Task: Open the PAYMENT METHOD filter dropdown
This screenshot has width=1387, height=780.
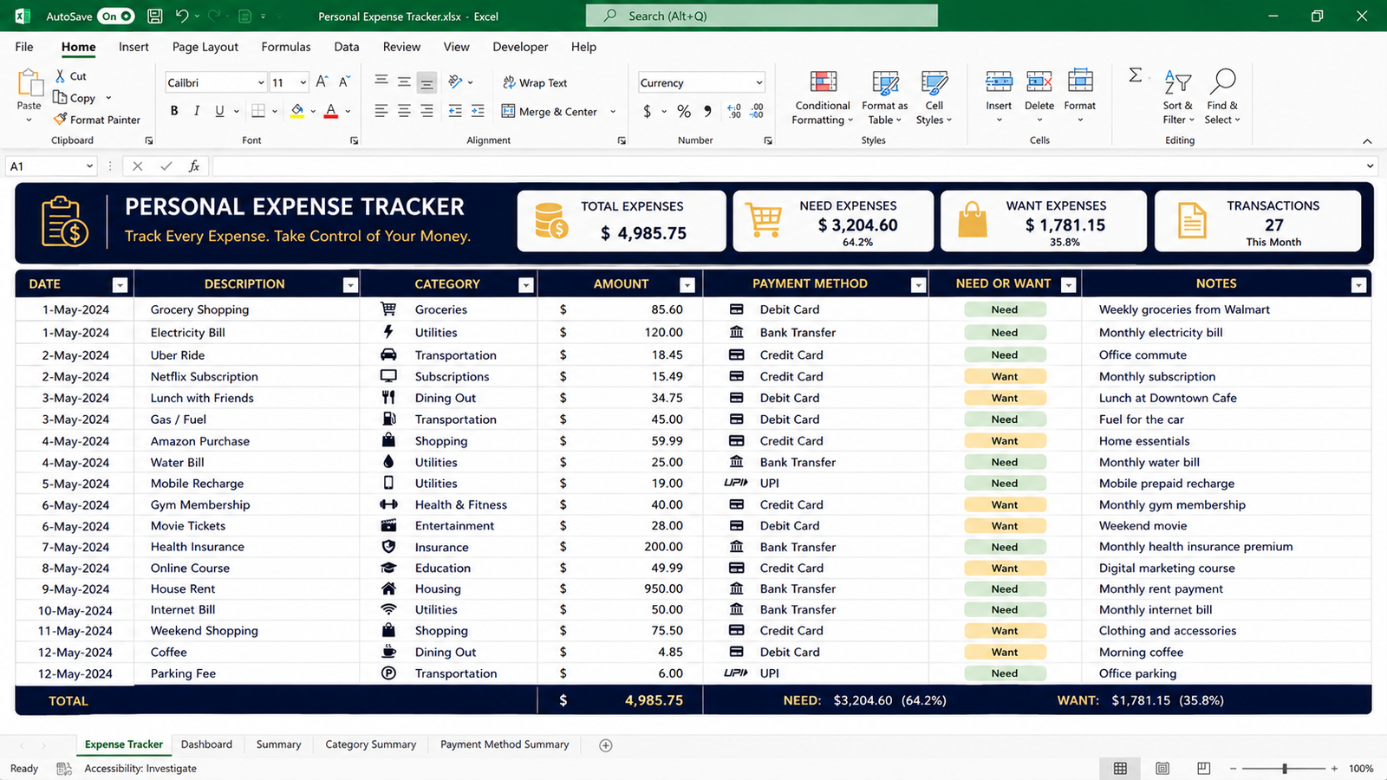Action: coord(918,285)
